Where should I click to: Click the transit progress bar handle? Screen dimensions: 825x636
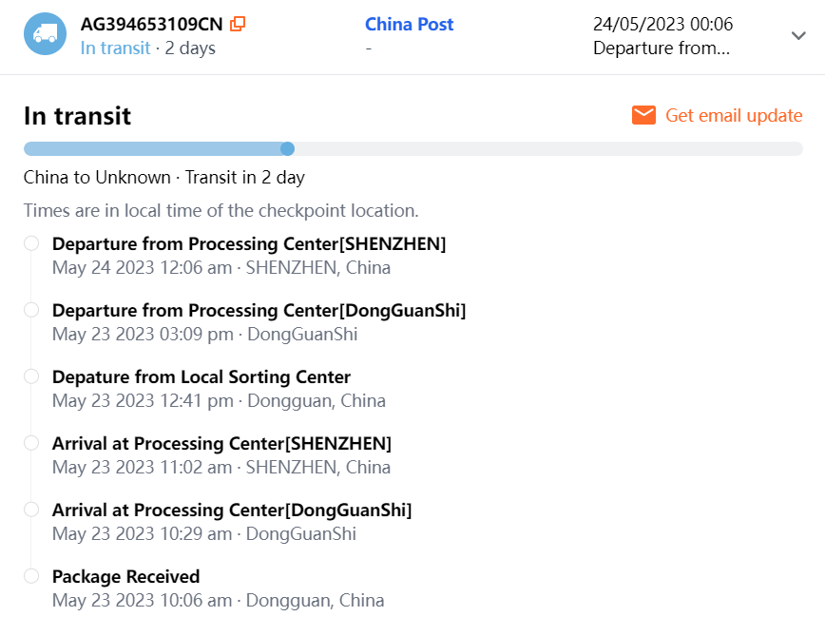[287, 148]
